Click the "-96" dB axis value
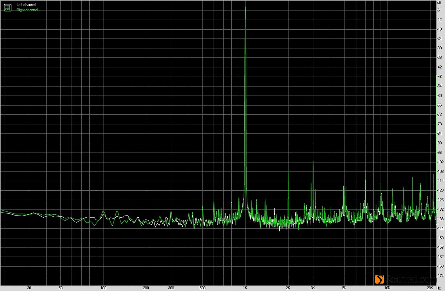The image size is (445, 291). tap(439, 153)
